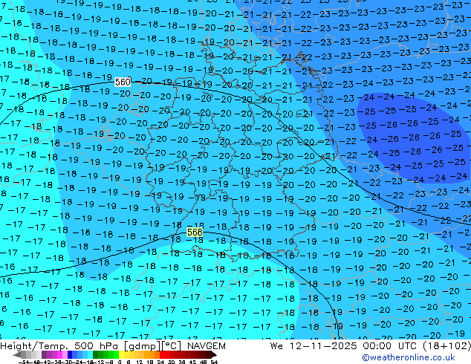Click the cyan swatch in the temperature legend
The width and height of the screenshot is (471, 364).
click(90, 355)
